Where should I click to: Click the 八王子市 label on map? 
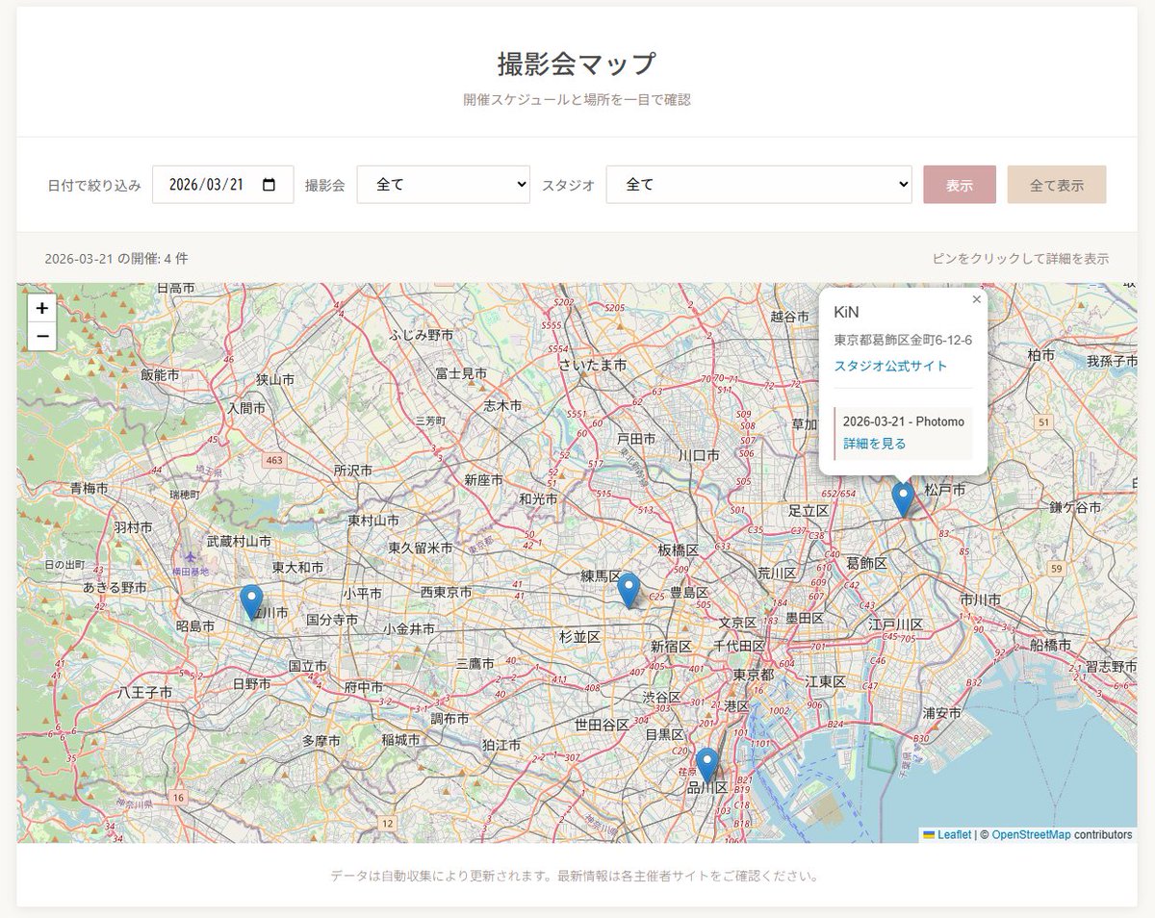click(x=145, y=692)
